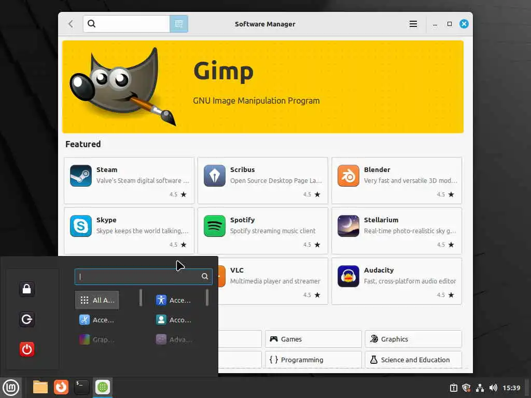Screen dimensions: 531x398
Task: Click the Science flask icon
Action: [x=374, y=360]
